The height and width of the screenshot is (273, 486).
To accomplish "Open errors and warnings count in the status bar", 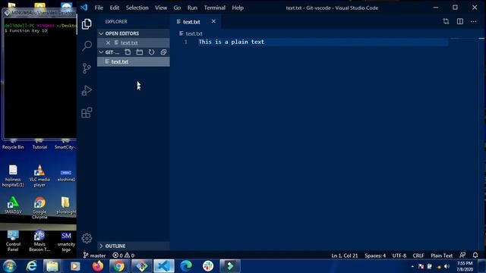I will [123, 256].
